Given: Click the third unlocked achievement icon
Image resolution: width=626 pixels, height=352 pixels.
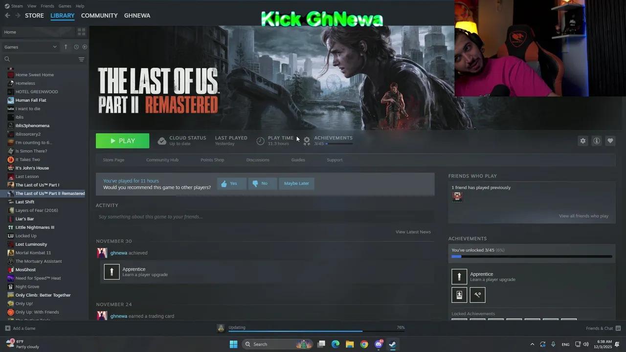Looking at the screenshot, I should pyautogui.click(x=478, y=295).
